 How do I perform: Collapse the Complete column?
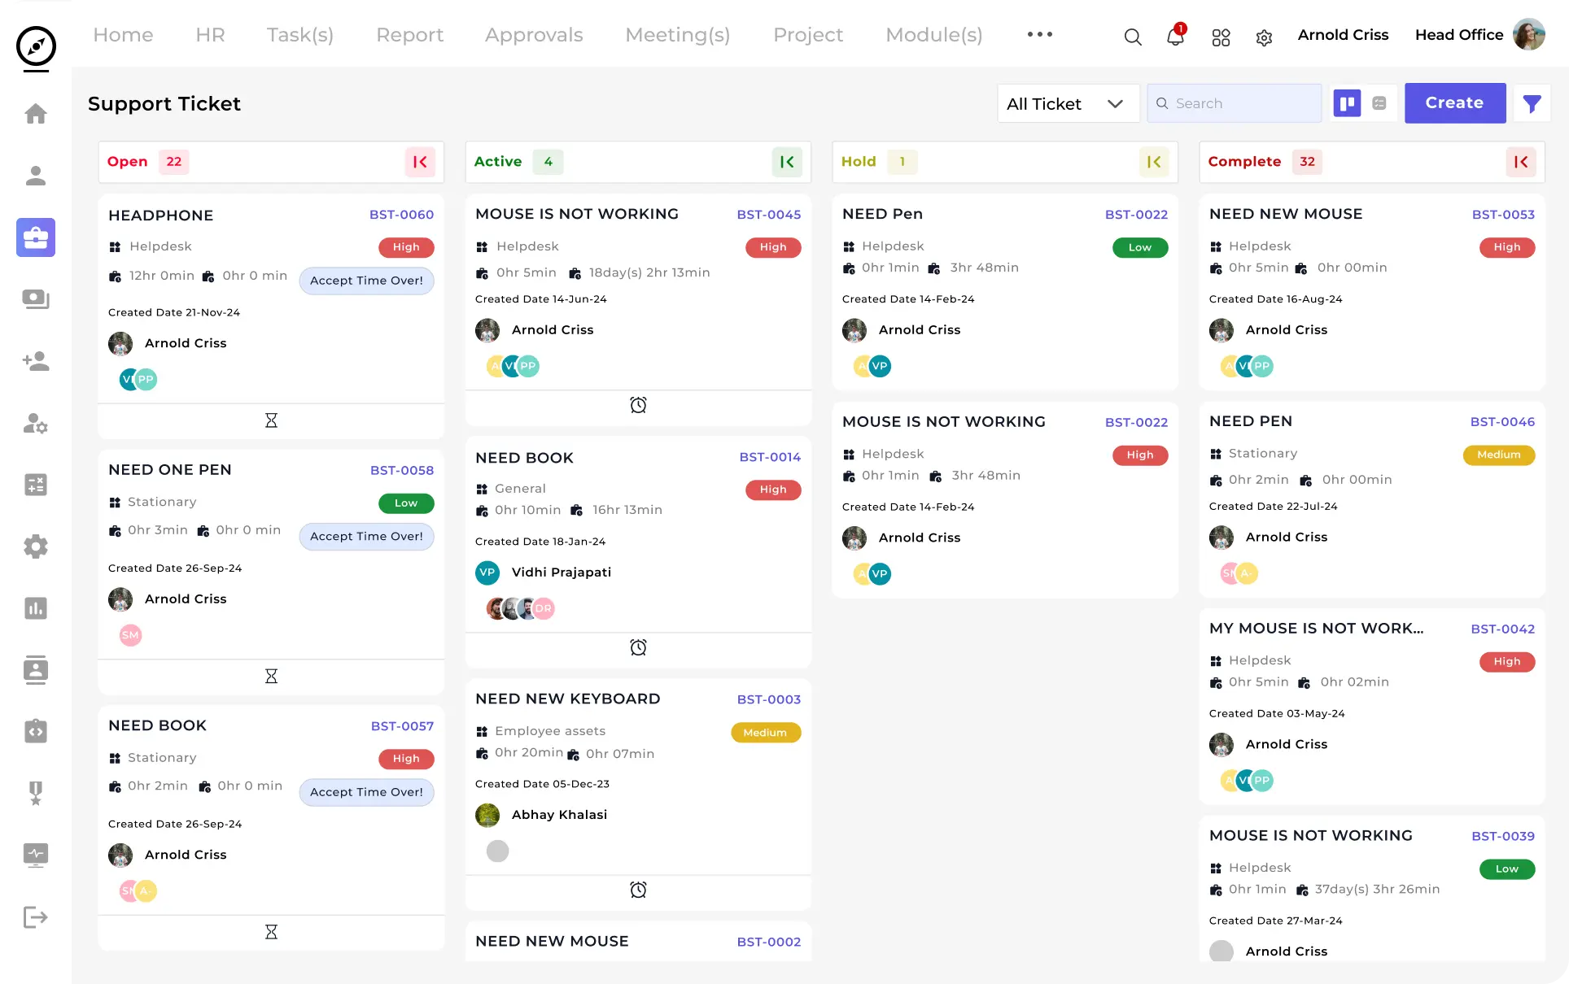pos(1520,162)
